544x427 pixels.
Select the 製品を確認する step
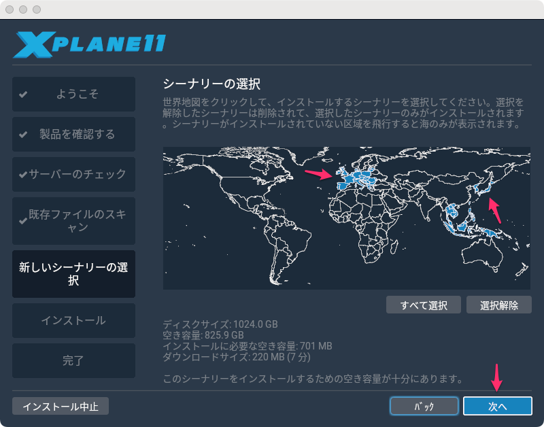73,134
